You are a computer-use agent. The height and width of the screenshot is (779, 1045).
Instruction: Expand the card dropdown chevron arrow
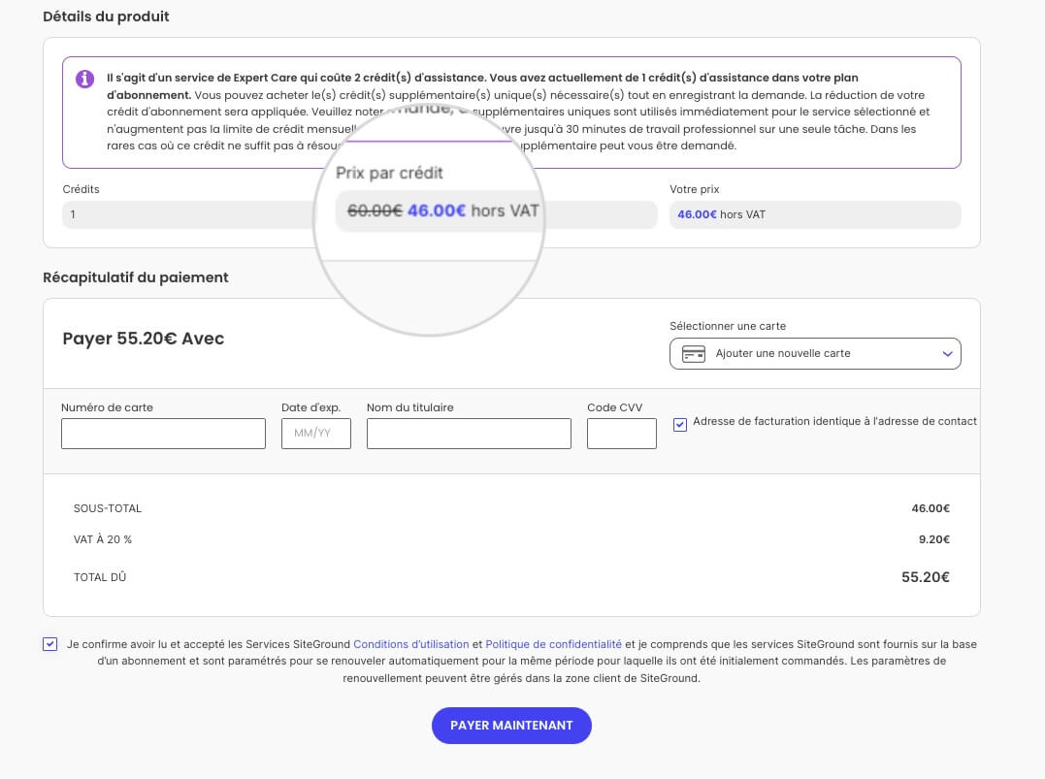(x=947, y=354)
